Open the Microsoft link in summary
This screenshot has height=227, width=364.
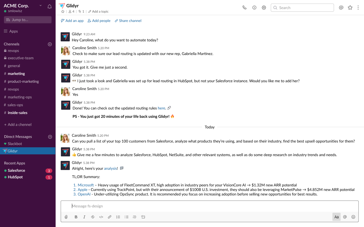coord(86,185)
